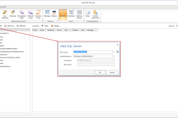Select the tempdb database
Viewport: 178px width, 118px height.
2,46
